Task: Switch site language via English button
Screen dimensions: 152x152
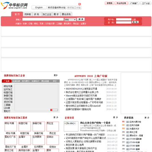Action: pyautogui.click(x=39, y=8)
